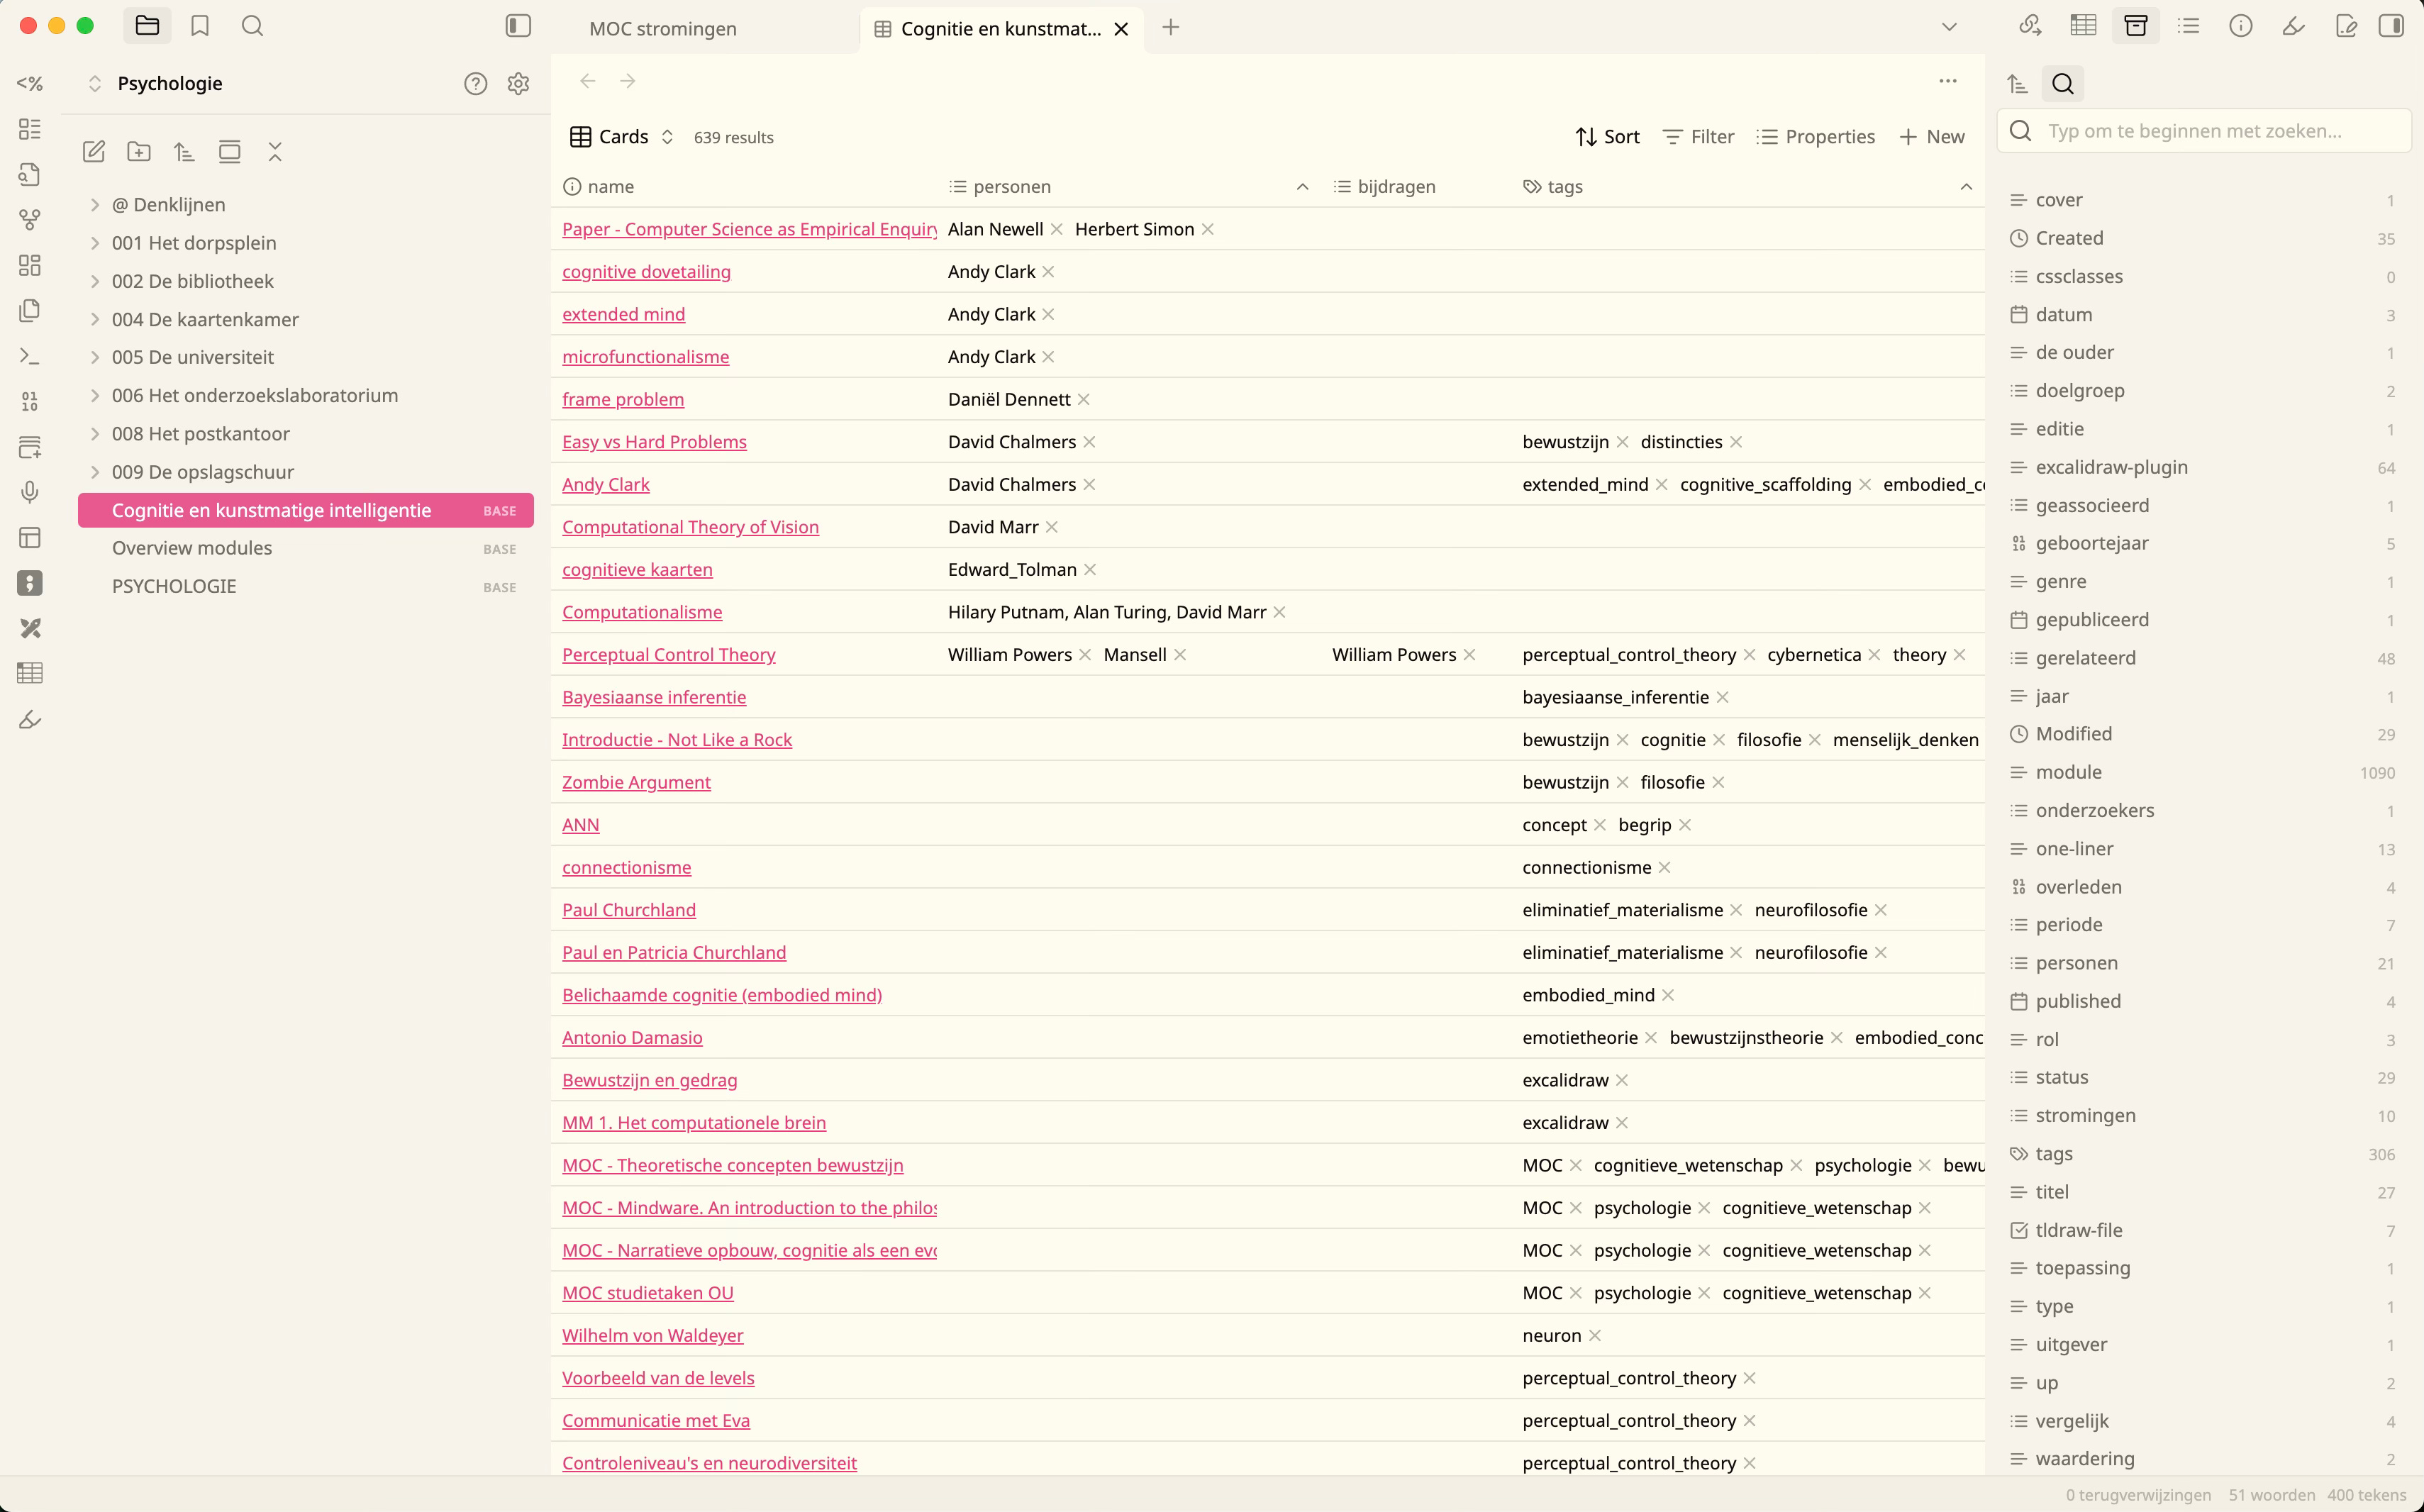Open the more options three-dots menu
This screenshot has height=1512, width=2424.
pos(1947,81)
